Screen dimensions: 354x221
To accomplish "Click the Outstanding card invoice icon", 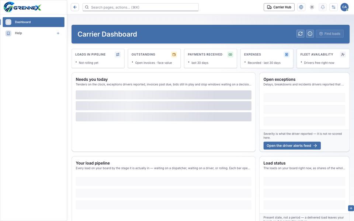I will [x=174, y=55].
